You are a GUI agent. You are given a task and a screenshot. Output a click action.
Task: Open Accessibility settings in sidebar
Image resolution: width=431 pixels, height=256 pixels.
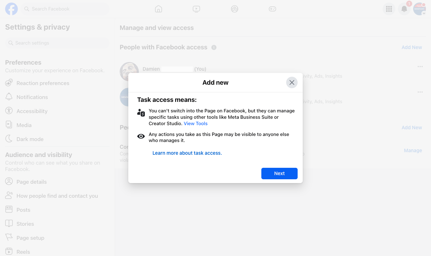[x=57, y=111]
